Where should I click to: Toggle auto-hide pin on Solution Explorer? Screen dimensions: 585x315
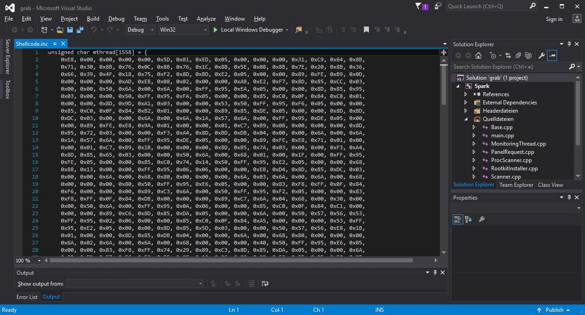coord(569,44)
